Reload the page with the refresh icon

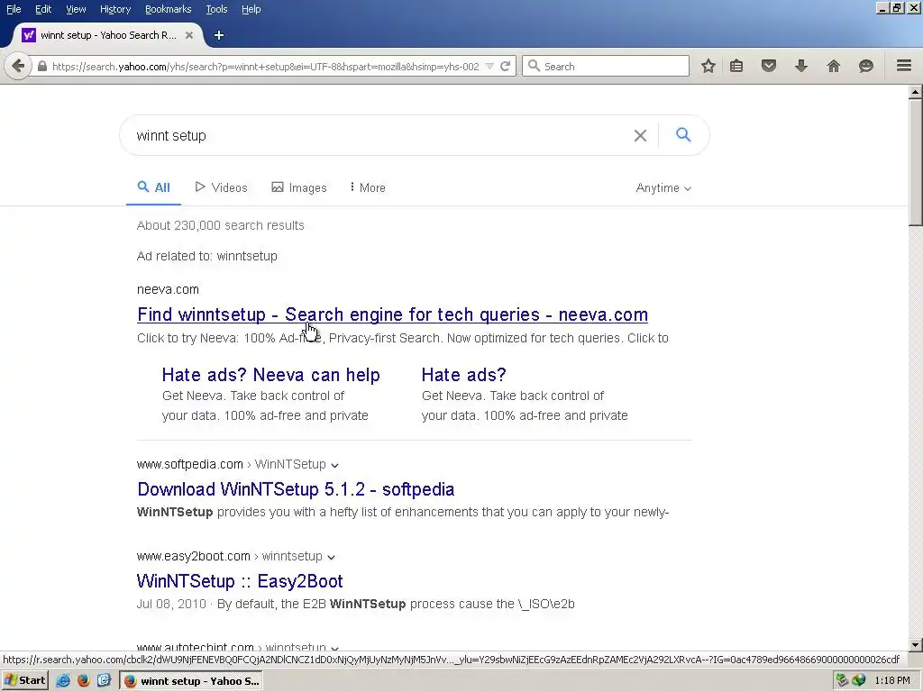(505, 66)
